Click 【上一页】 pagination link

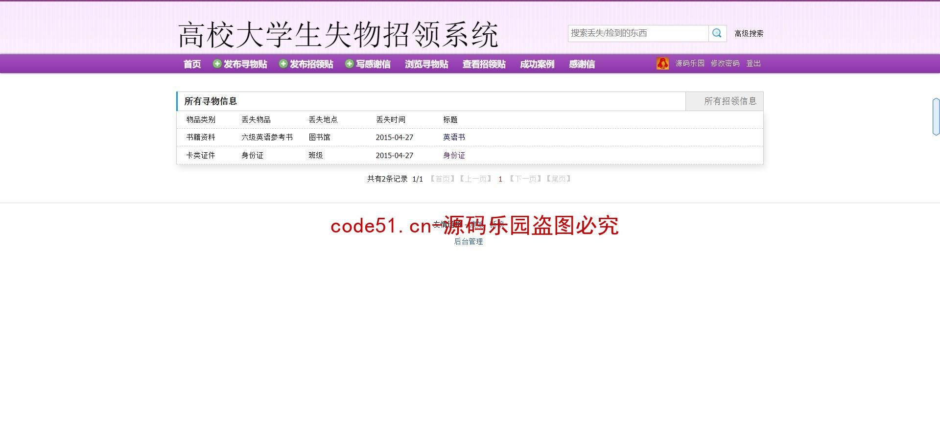tap(475, 179)
